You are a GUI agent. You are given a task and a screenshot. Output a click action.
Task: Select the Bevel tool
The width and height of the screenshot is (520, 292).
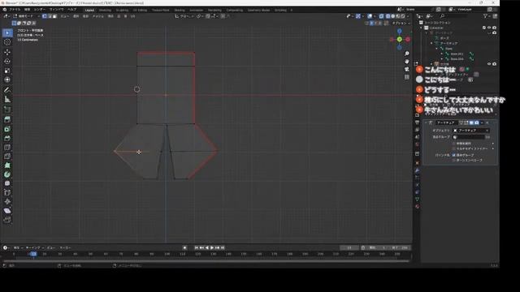[x=7, y=138]
